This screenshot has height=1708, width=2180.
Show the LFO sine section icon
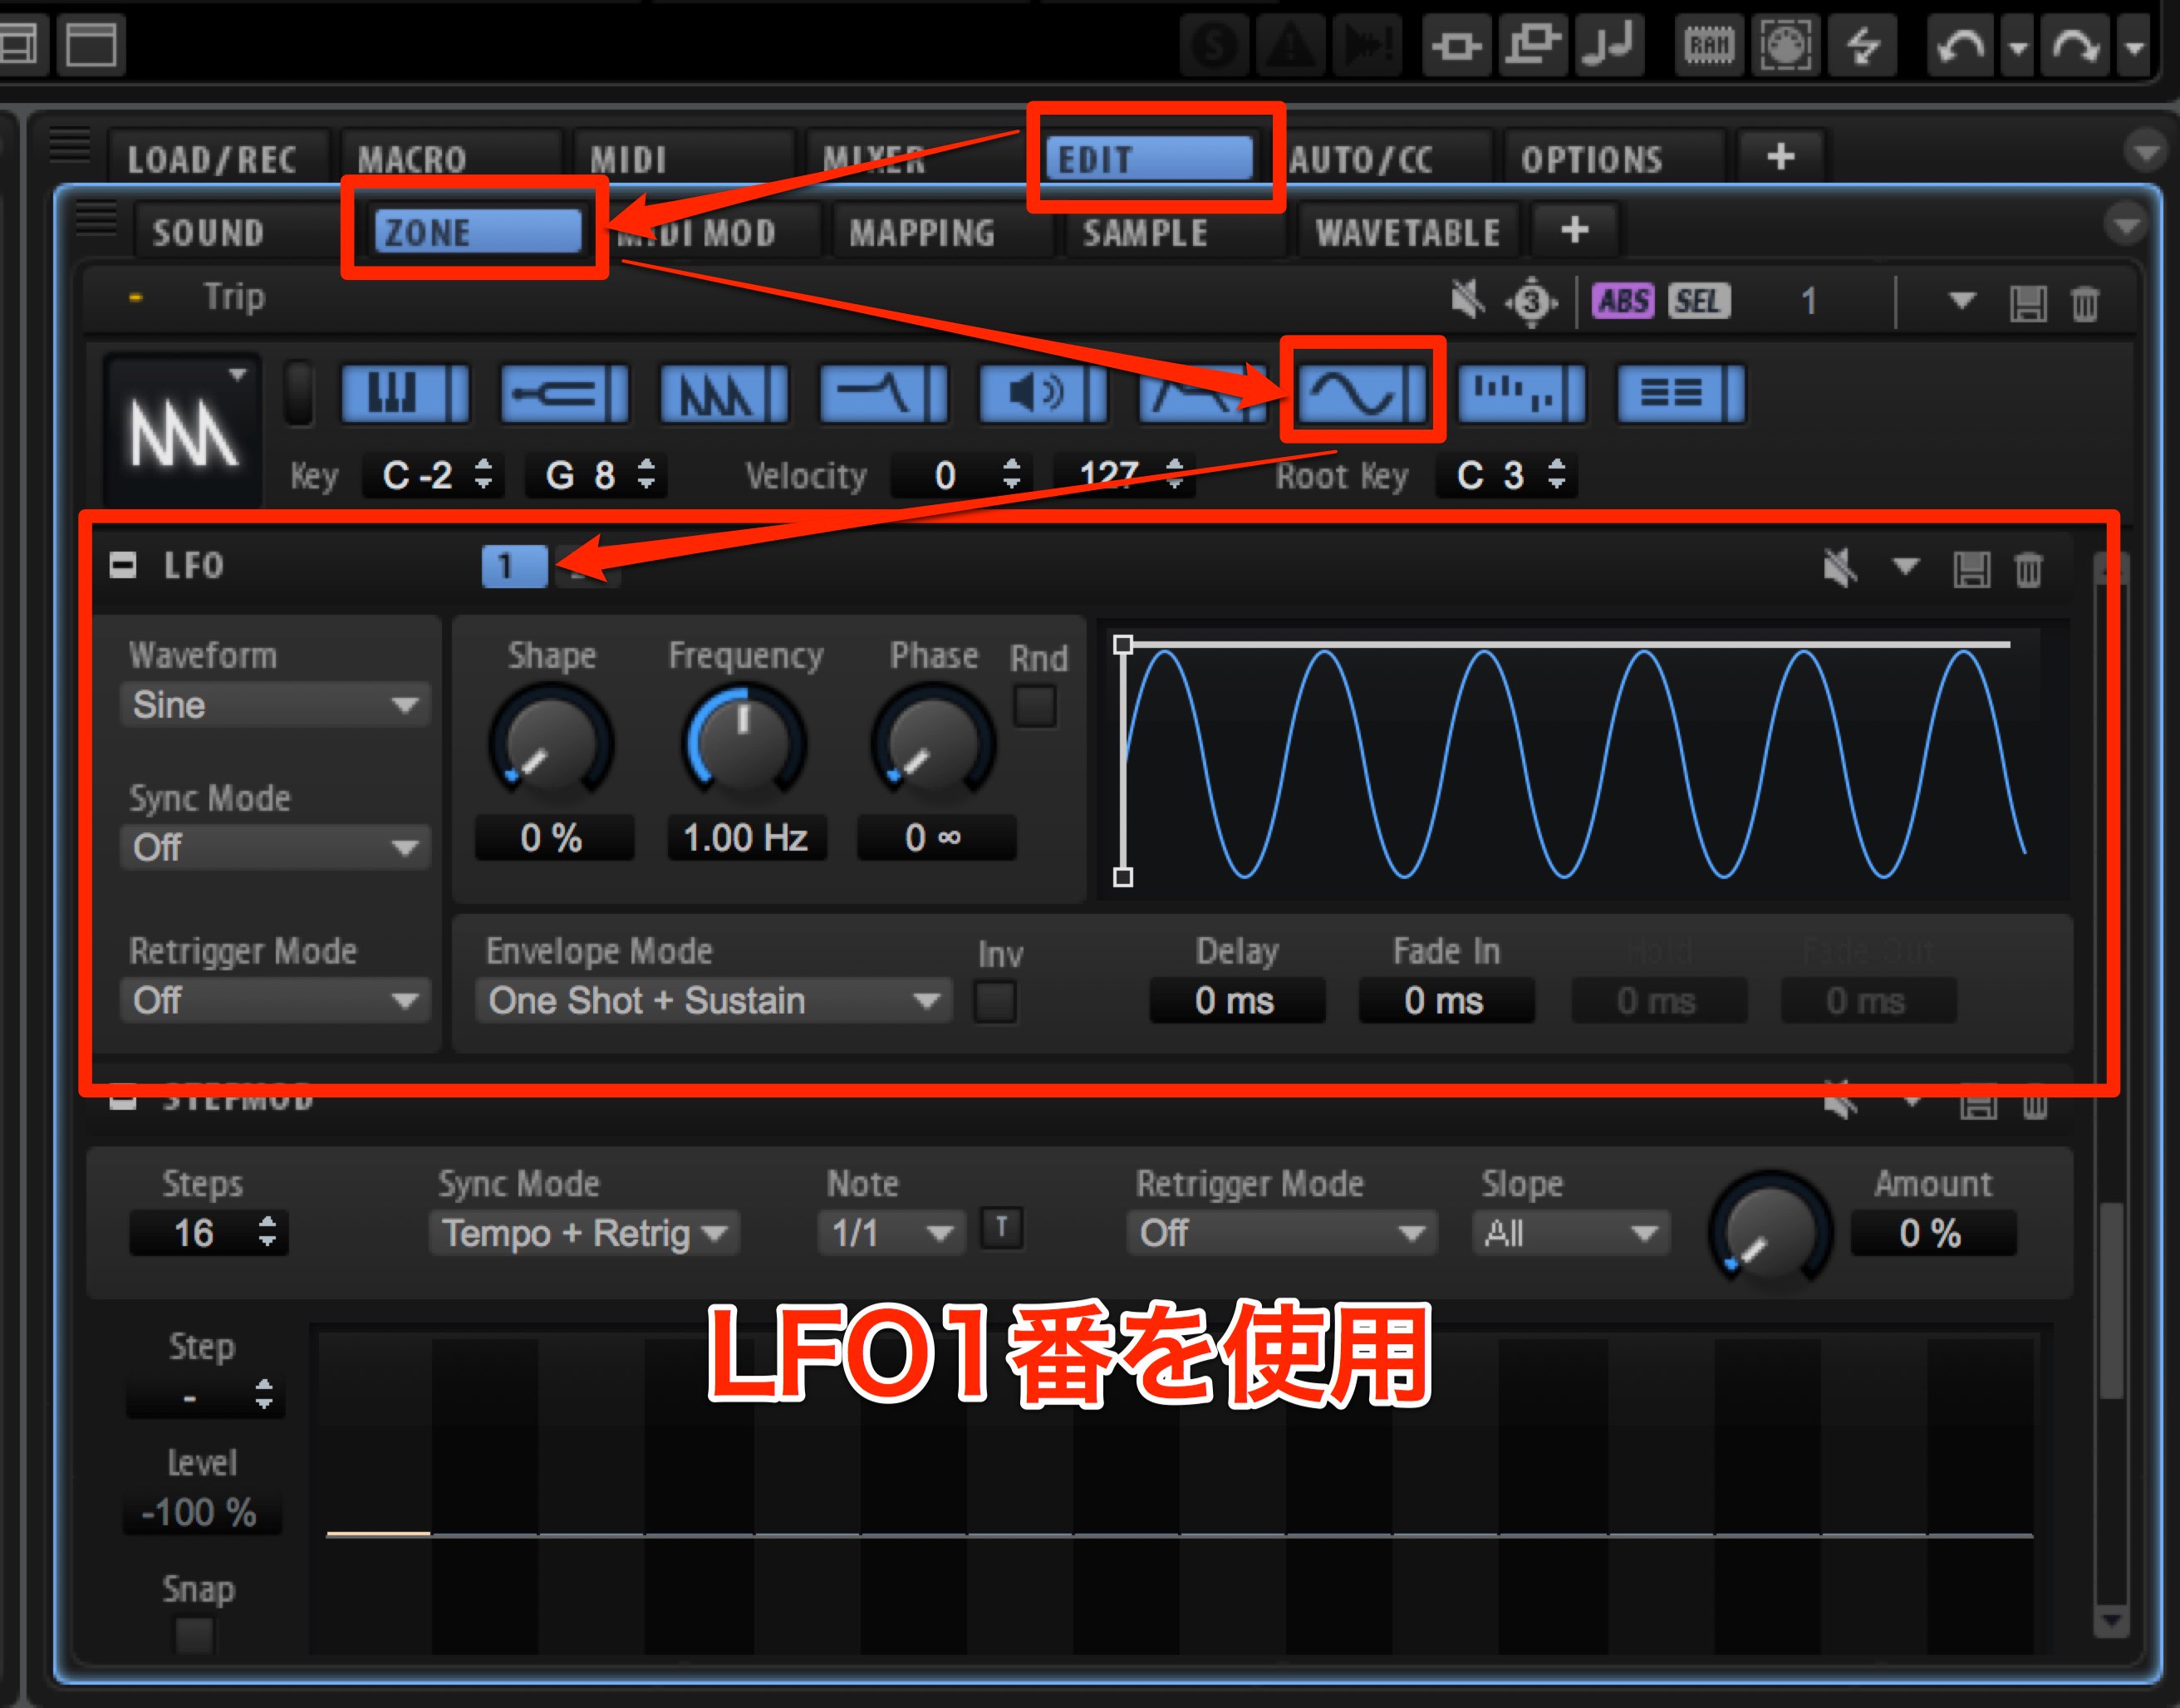(x=1363, y=394)
